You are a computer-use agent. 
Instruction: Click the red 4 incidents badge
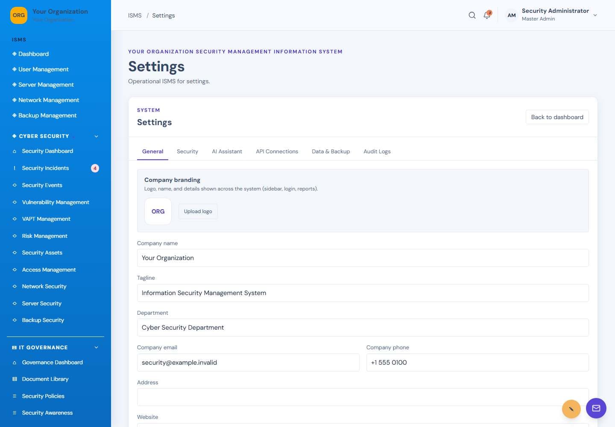click(95, 168)
